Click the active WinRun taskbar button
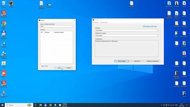This screenshot has width=190, height=107. pos(65,105)
